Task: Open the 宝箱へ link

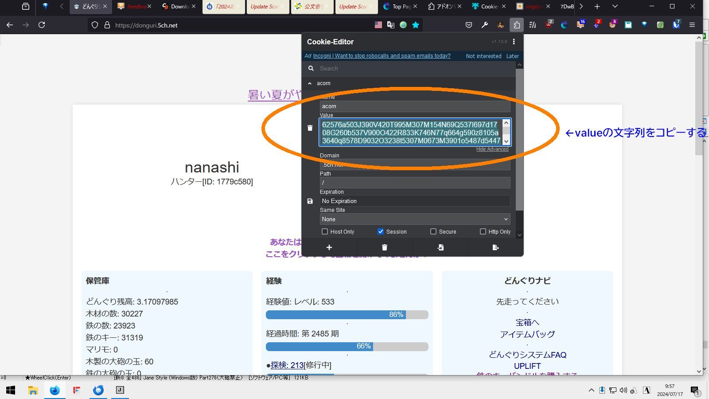Action: (527, 322)
